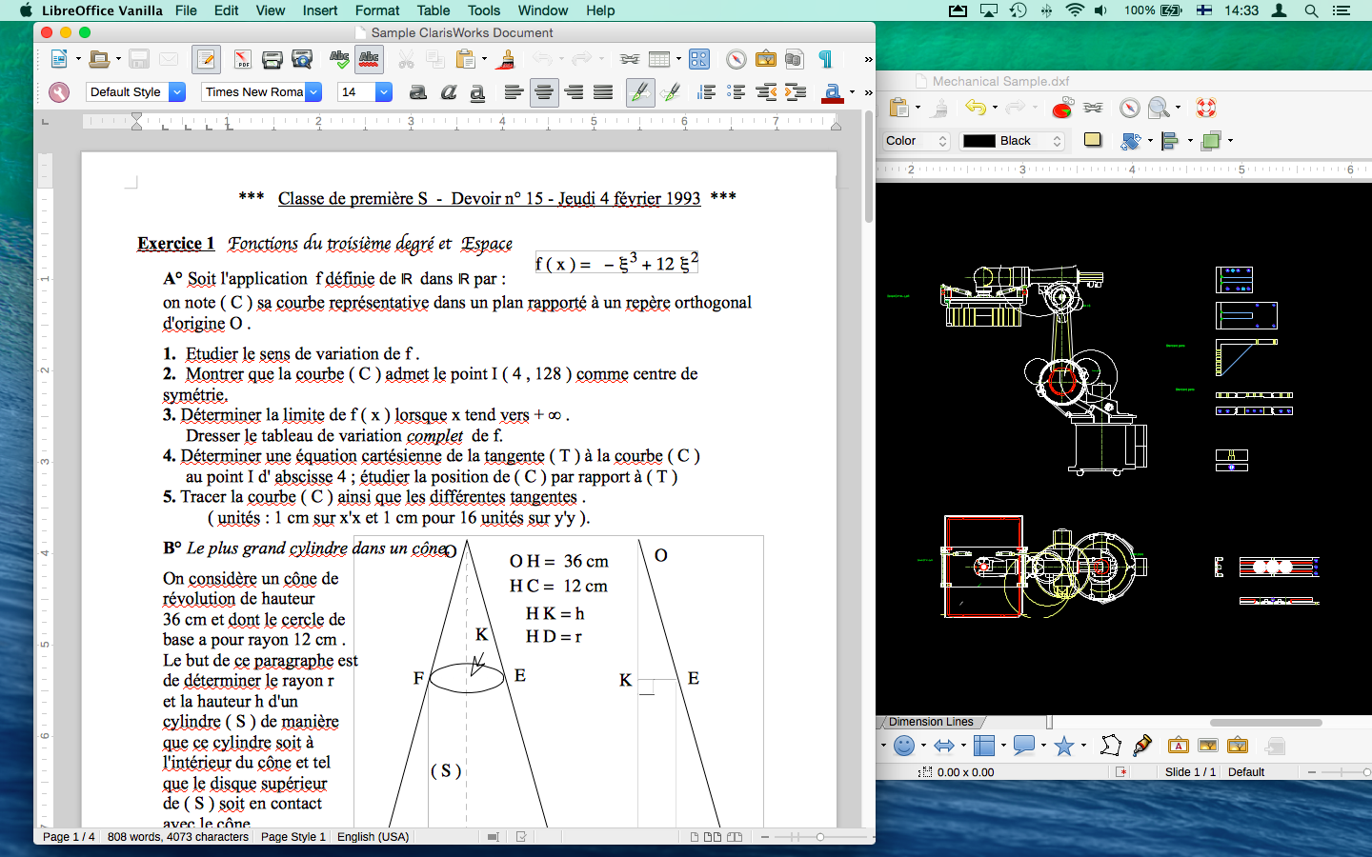Click Page Style 1 in status bar
The width and height of the screenshot is (1372, 857).
click(293, 837)
